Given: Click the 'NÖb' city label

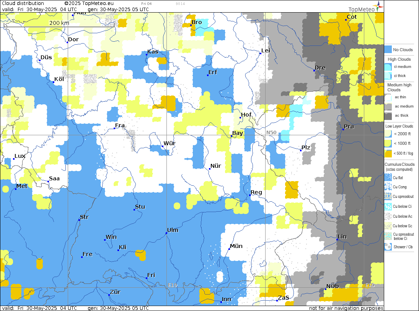Looking at the screenshot, I should 333,286.
